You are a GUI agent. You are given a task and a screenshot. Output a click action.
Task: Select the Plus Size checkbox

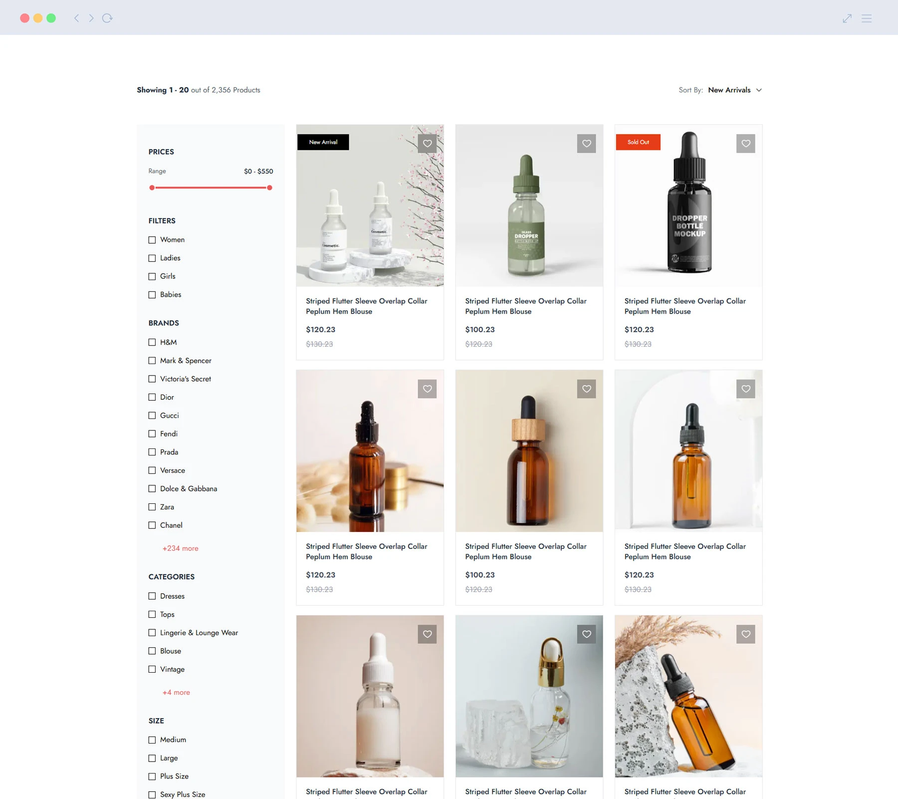pos(152,776)
